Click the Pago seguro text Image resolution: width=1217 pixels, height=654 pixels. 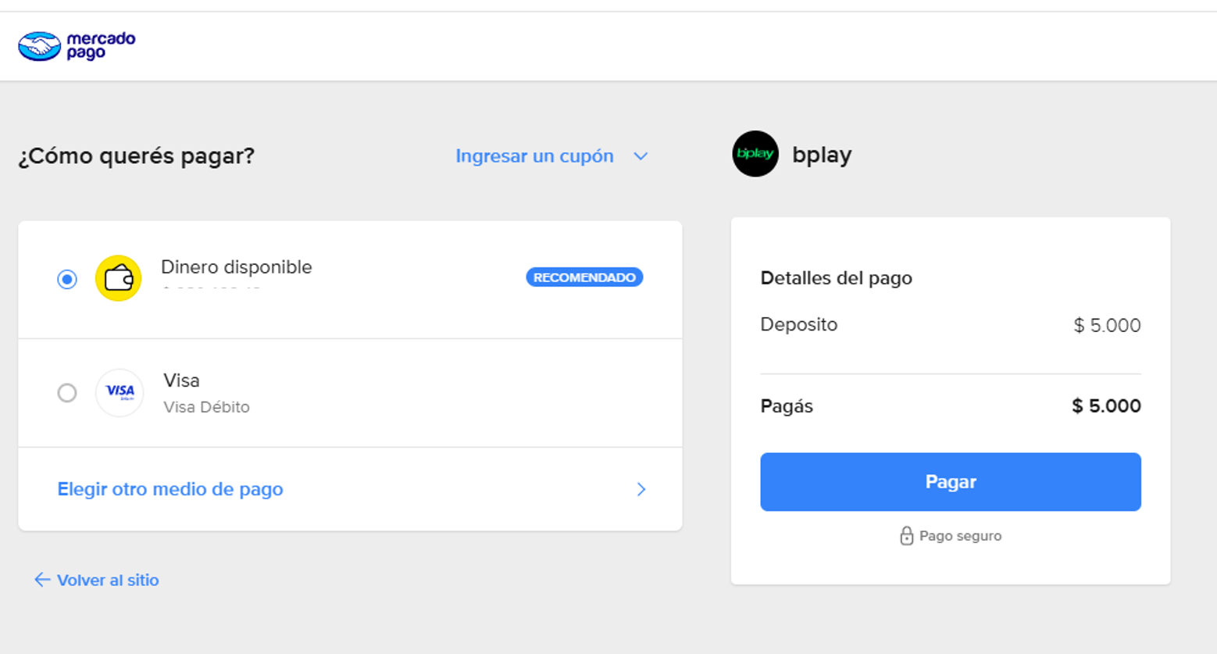[960, 536]
